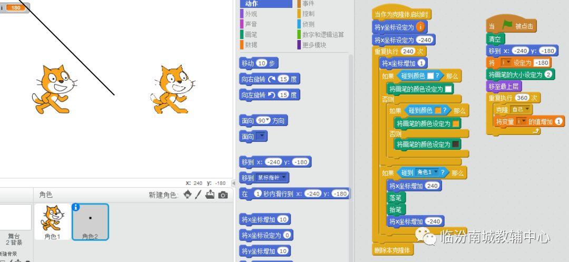Edit the 360 value in 重复执行 block

[x=522, y=98]
